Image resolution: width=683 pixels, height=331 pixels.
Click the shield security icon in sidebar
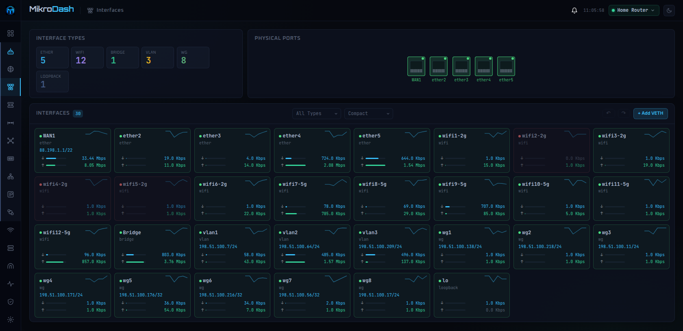pyautogui.click(x=11, y=302)
